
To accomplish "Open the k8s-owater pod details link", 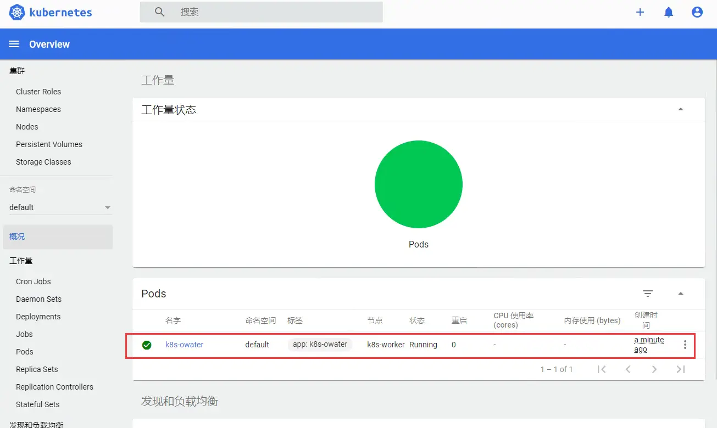I will pyautogui.click(x=184, y=345).
